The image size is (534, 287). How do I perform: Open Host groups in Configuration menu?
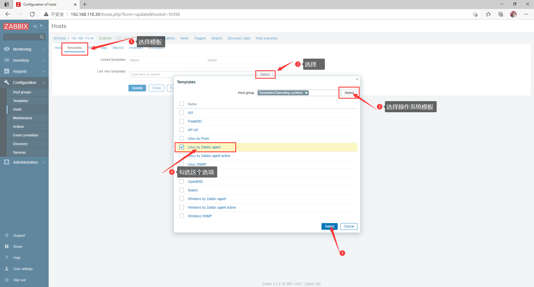click(x=22, y=92)
